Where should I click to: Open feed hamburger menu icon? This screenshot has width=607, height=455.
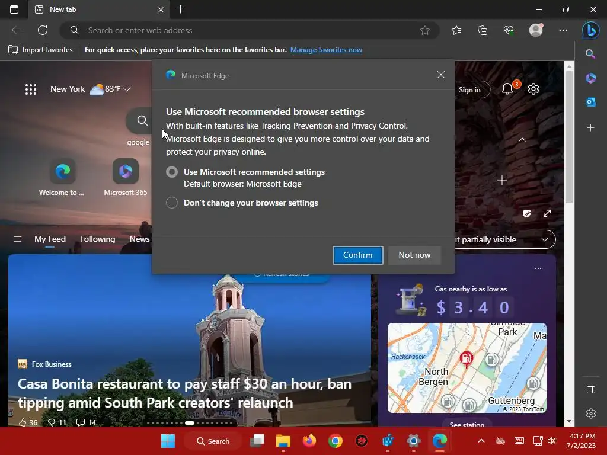coord(18,239)
